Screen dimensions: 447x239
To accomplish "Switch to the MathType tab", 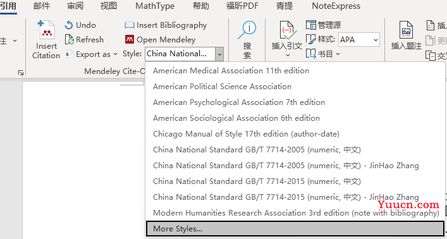I will pyautogui.click(x=155, y=6).
